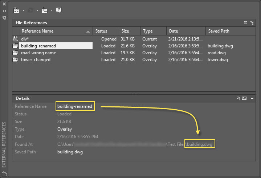Collapse the Details panel
Image resolution: width=261 pixels, height=178 pixels.
coord(252,98)
